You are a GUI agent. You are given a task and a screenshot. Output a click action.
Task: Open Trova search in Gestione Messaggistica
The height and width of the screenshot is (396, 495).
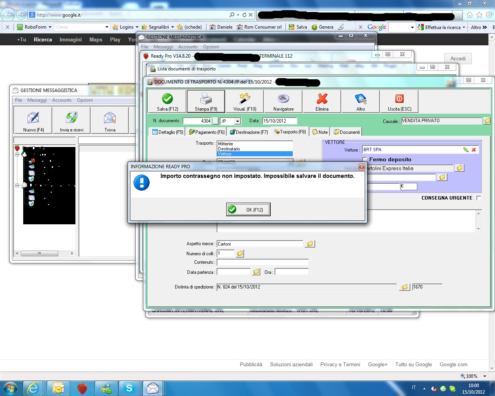click(x=110, y=121)
